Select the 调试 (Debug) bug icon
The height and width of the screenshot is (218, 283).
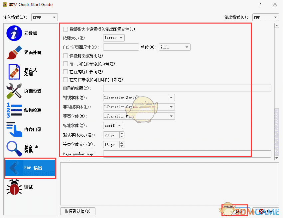14,187
